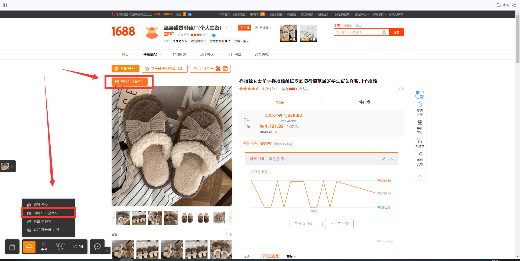Toggle 가격 추적 price tracking heart button
The height and width of the screenshot is (261, 520).
(339, 224)
